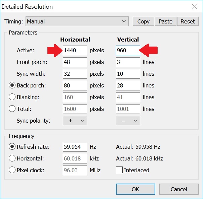Select the Blanking radio button
This screenshot has width=203, height=199.
tap(12, 97)
